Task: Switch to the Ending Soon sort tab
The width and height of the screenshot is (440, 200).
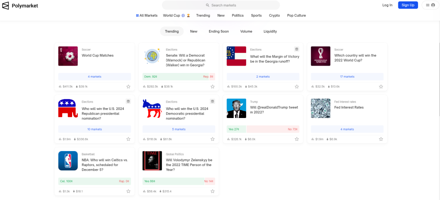Action: [219, 31]
